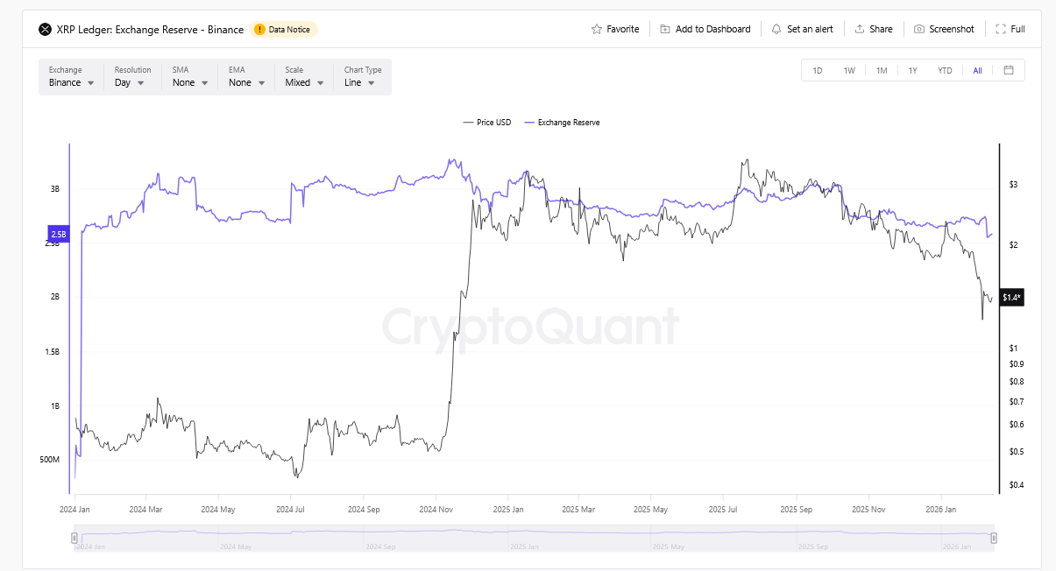Viewport: 1056px width, 571px height.
Task: Click the Add to Dashboard folder icon
Action: tap(664, 29)
